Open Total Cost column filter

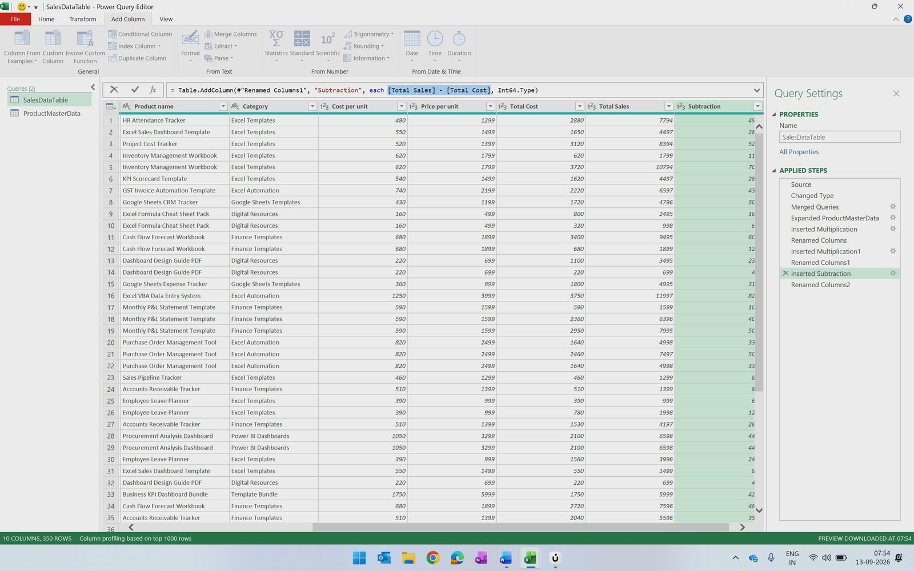point(579,106)
